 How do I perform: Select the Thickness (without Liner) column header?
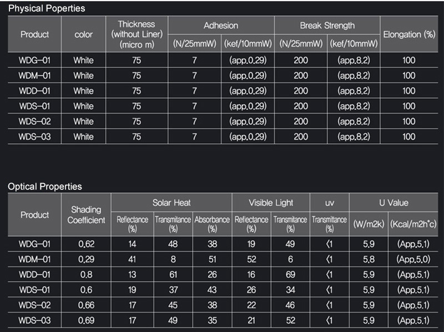137,34
